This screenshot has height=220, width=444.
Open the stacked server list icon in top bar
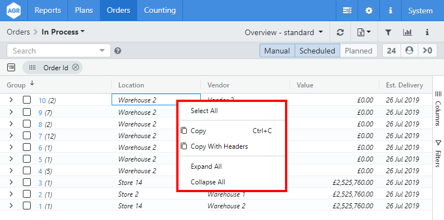[x=347, y=11]
